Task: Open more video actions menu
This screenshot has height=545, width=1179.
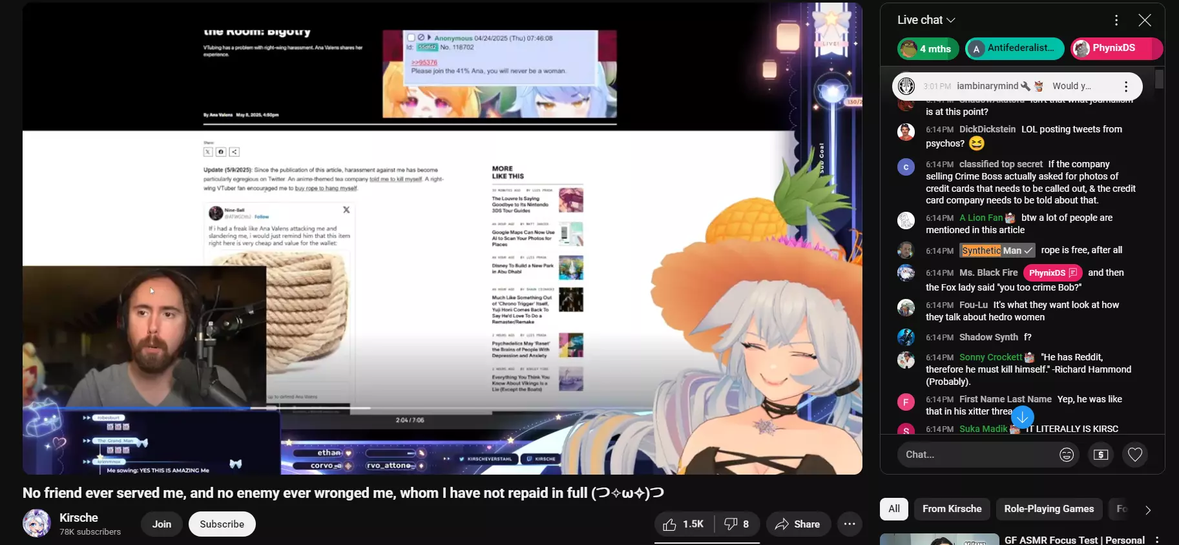Action: [x=850, y=524]
